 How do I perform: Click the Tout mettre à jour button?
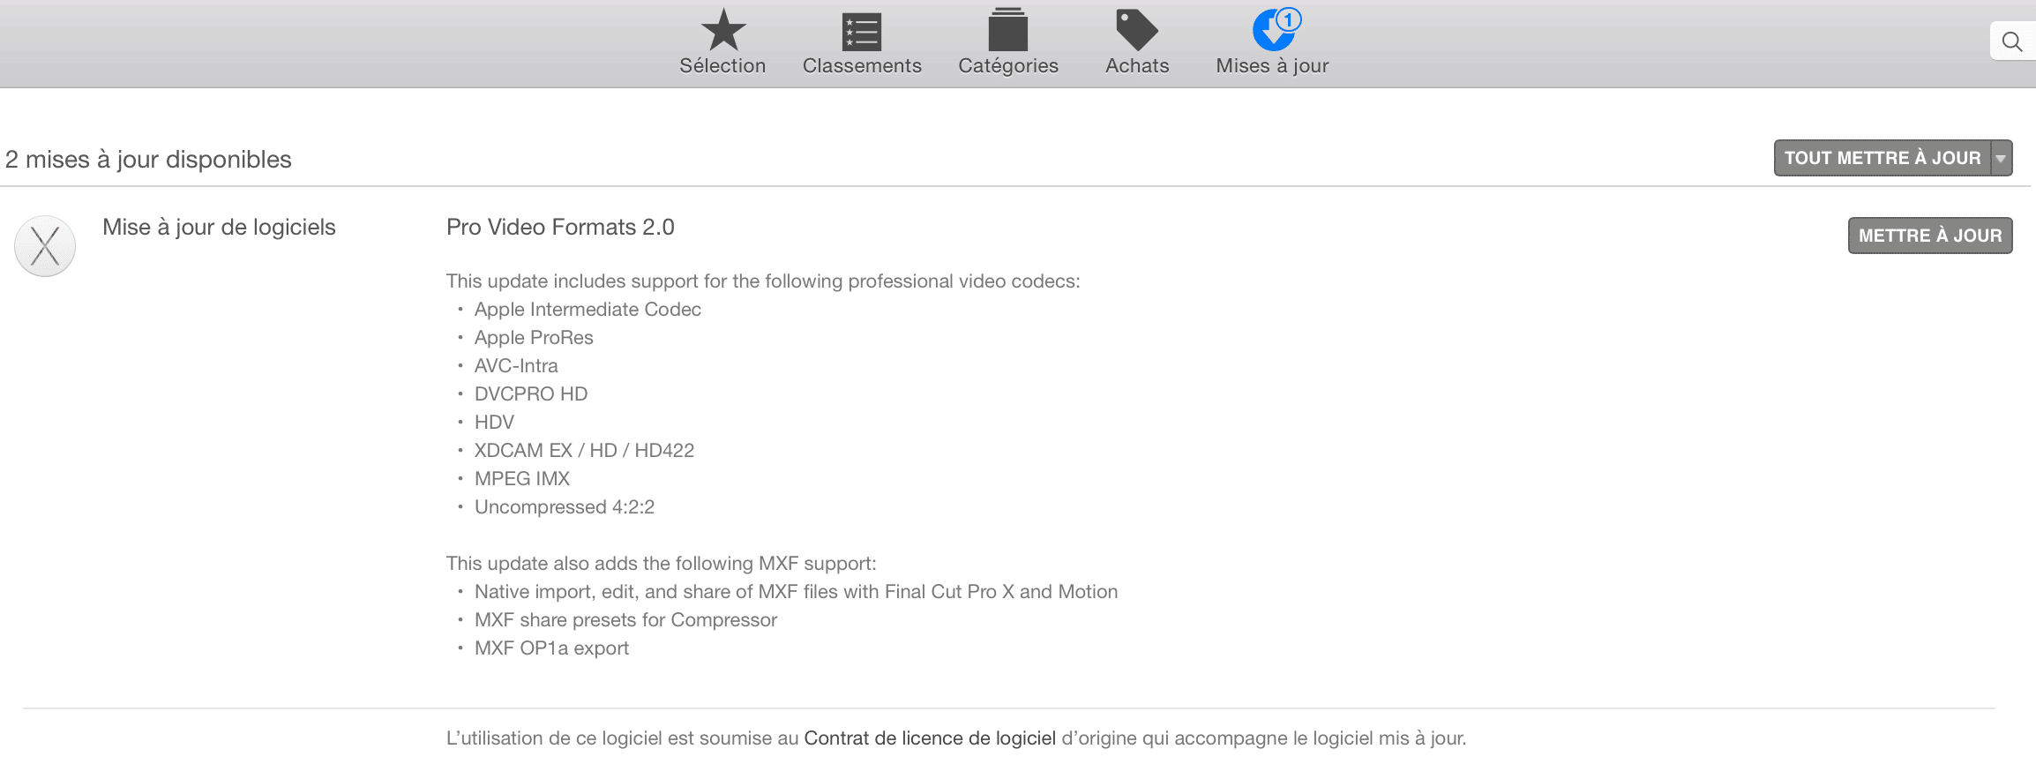(x=1883, y=158)
